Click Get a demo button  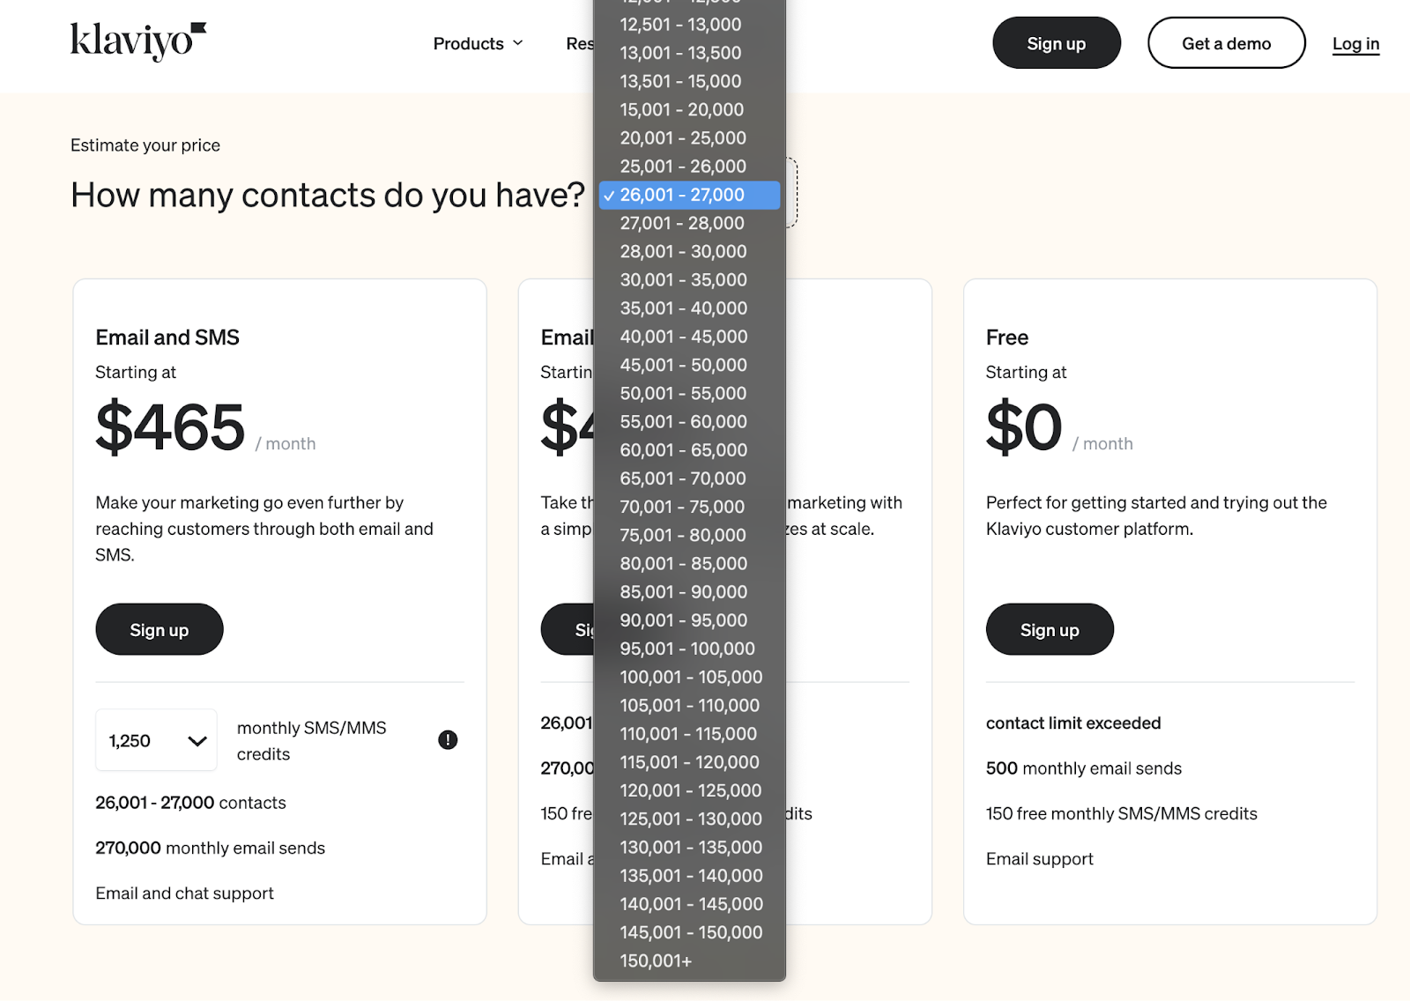(1227, 43)
